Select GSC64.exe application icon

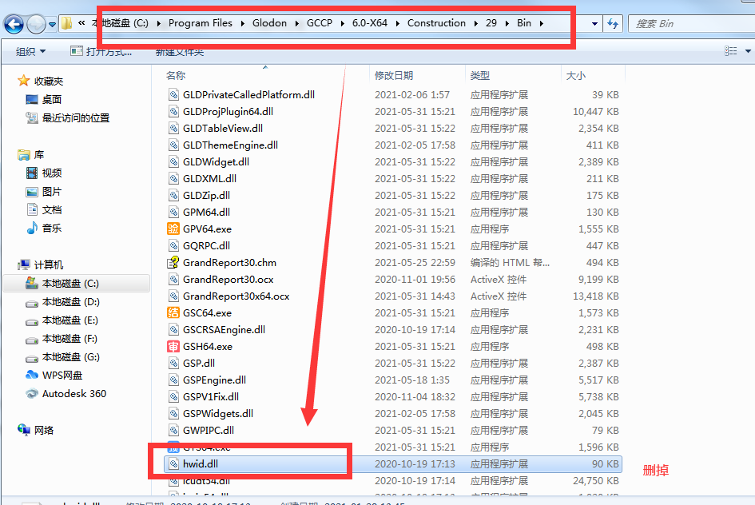173,313
